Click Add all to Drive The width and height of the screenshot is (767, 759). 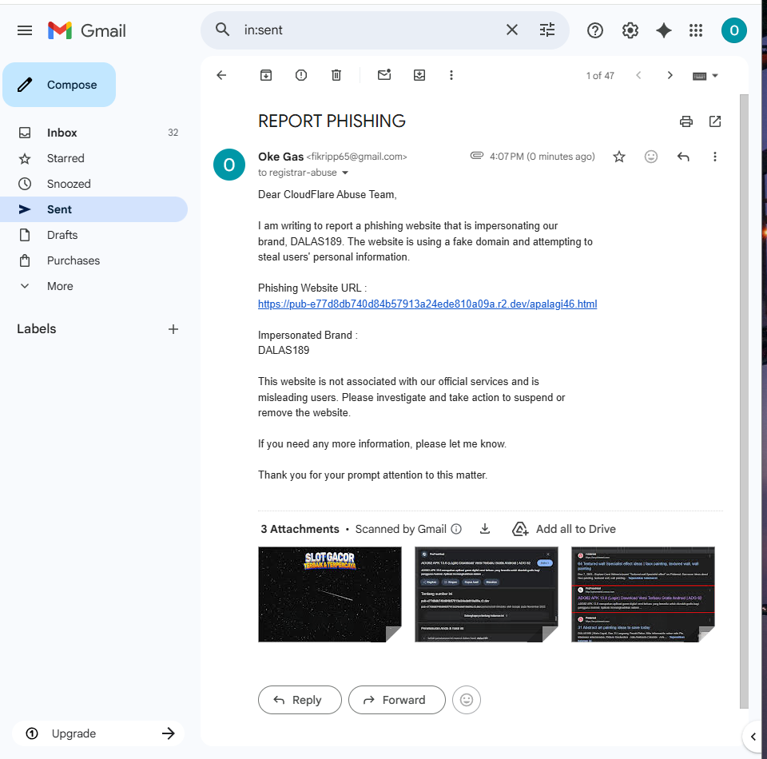(x=563, y=529)
